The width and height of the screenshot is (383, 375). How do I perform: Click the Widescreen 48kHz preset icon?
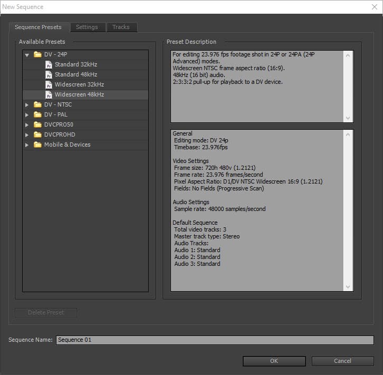click(49, 94)
